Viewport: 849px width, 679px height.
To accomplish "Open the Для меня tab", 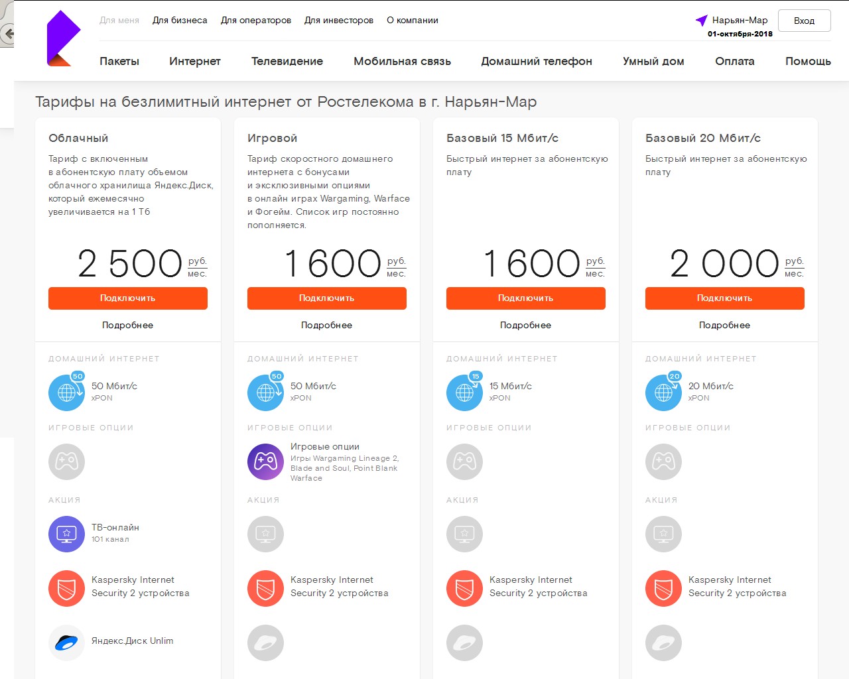I will pos(119,21).
